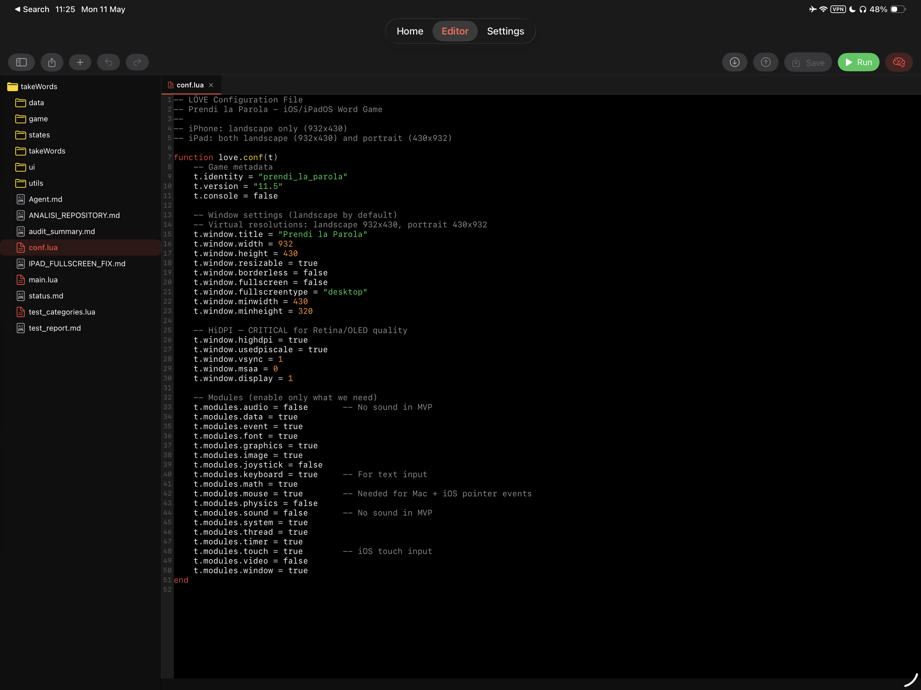Redo the last edit

click(137, 62)
